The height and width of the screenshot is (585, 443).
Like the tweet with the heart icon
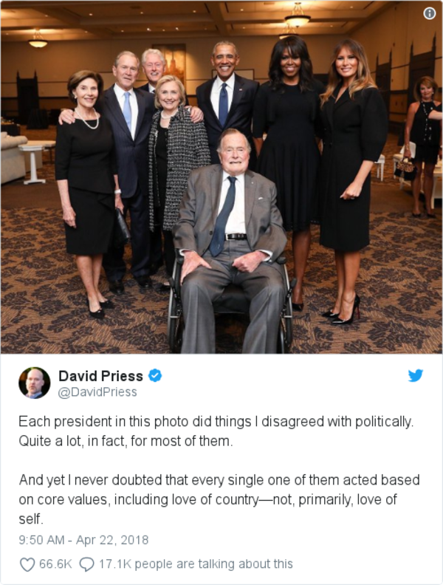click(27, 564)
